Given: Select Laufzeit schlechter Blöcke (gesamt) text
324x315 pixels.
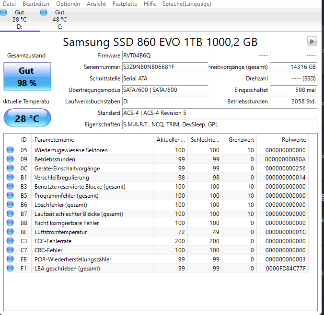Looking at the screenshot, I should coord(79,214).
